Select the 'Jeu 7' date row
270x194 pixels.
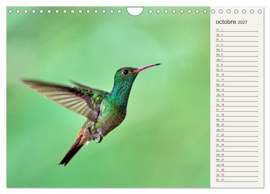coord(237,60)
